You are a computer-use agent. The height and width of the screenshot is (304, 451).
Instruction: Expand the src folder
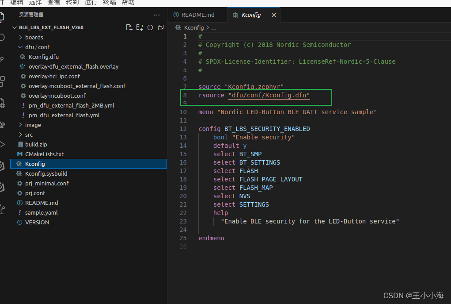coord(20,135)
